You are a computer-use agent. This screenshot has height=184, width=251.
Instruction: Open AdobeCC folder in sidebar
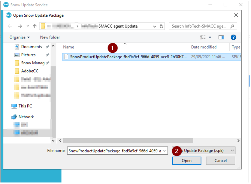(x=30, y=71)
